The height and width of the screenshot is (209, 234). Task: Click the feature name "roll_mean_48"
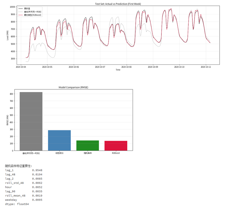pyautogui.click(x=15, y=196)
